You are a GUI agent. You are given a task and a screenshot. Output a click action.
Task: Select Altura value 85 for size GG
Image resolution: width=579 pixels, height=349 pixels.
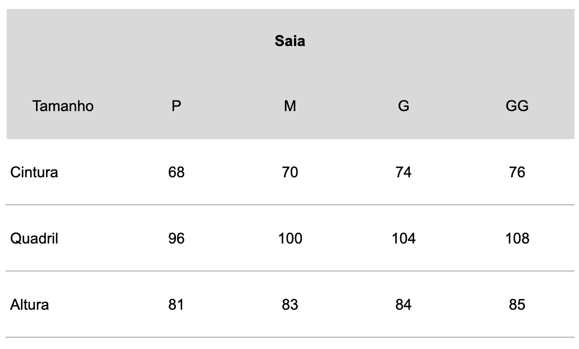[x=517, y=305]
